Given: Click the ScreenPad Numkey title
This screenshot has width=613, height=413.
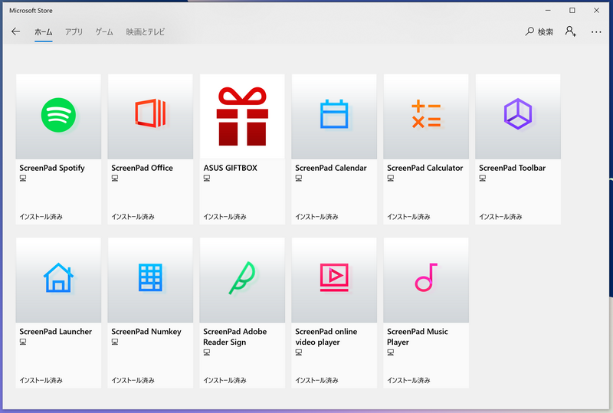Looking at the screenshot, I should pos(146,332).
